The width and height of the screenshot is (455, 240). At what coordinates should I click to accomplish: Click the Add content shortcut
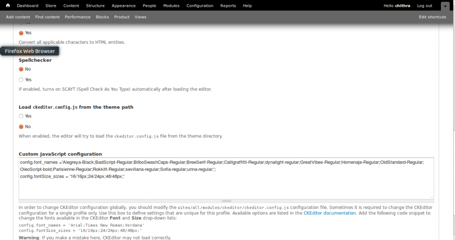click(18, 17)
